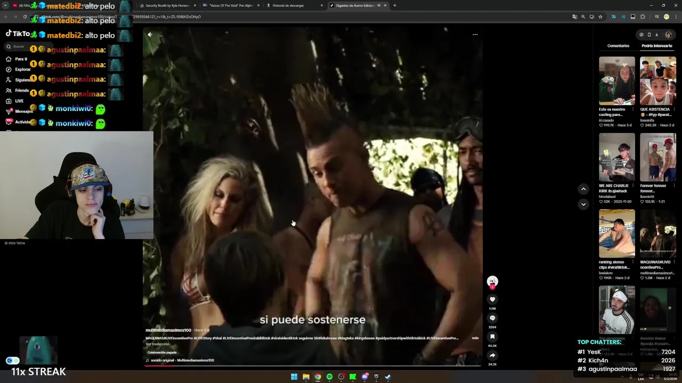Open the Chrome three-dot menu
Image resolution: width=682 pixels, height=383 pixels.
tap(676, 16)
